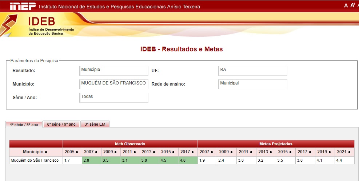Click Município field MUQUÉM DE SÃO FRANCISCO
The image size is (359, 181).
pyautogui.click(x=114, y=84)
